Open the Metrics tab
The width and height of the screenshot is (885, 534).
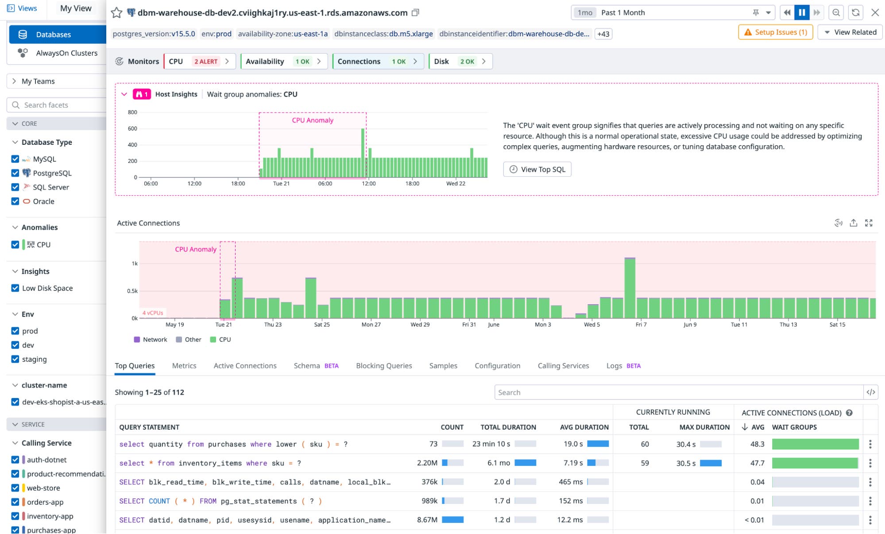coord(184,366)
